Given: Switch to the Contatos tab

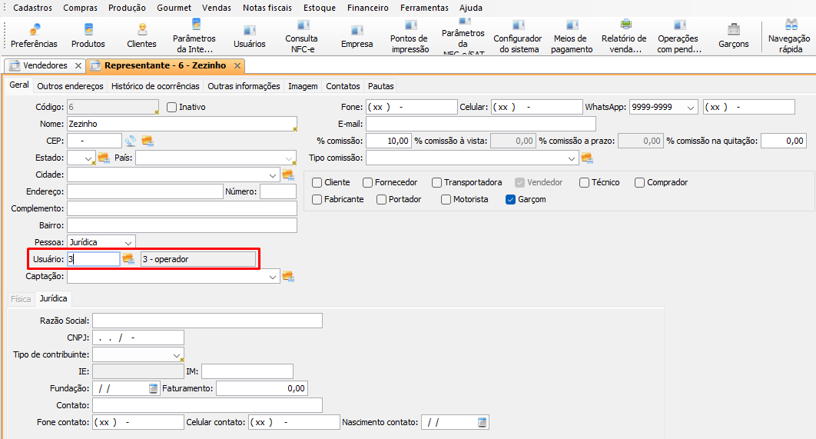Looking at the screenshot, I should point(343,86).
